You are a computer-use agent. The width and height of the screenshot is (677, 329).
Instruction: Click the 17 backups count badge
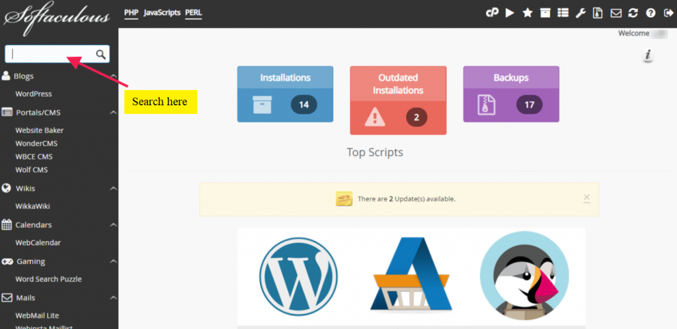point(530,105)
